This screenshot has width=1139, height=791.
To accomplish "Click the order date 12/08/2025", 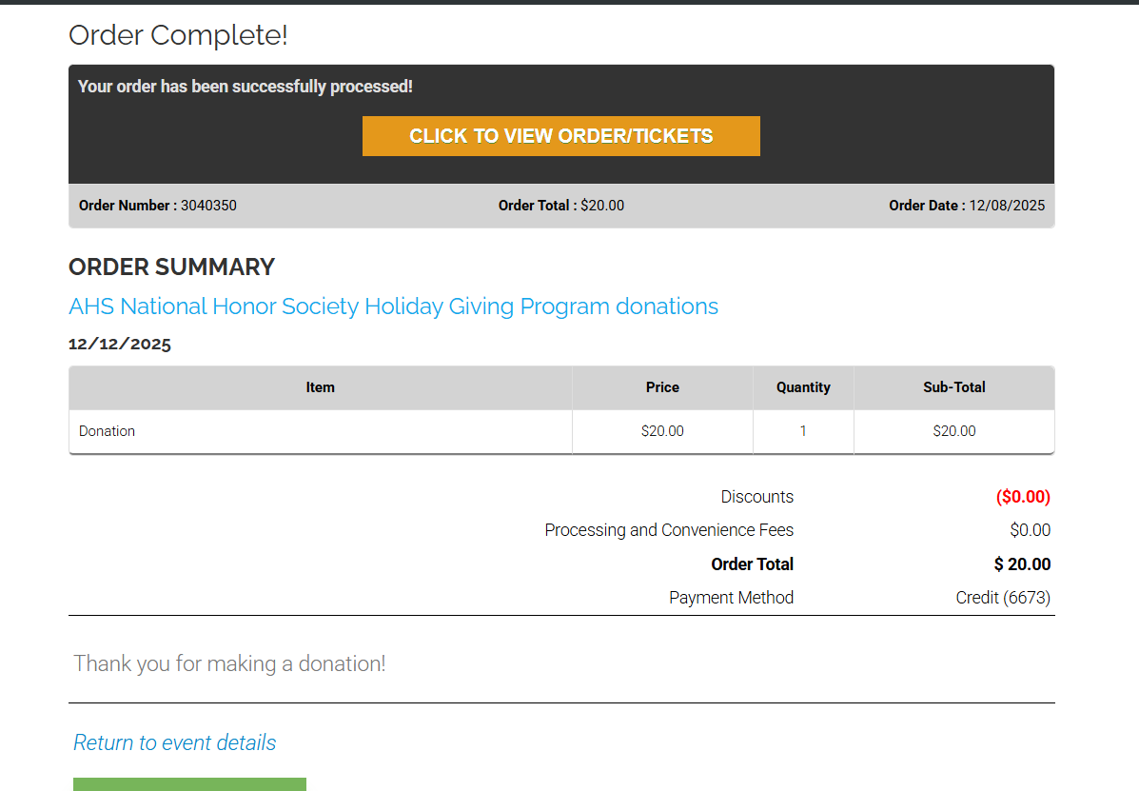I will click(x=1007, y=206).
